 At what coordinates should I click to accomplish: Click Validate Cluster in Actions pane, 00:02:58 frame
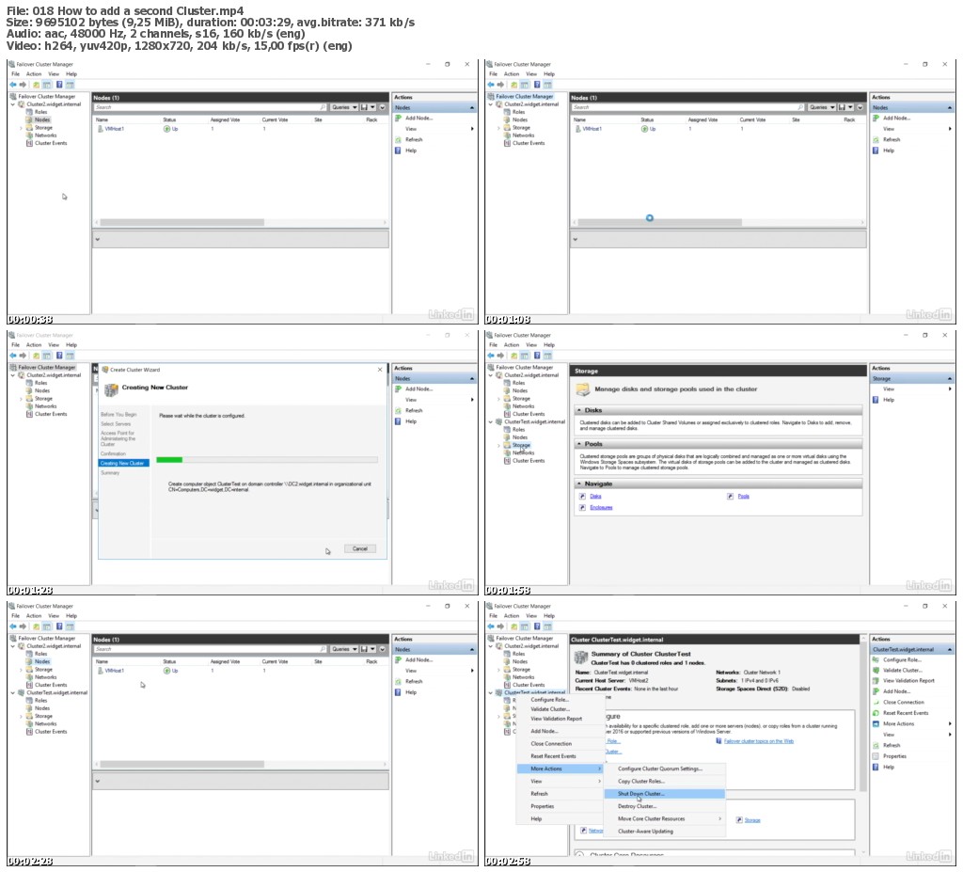click(x=902, y=670)
